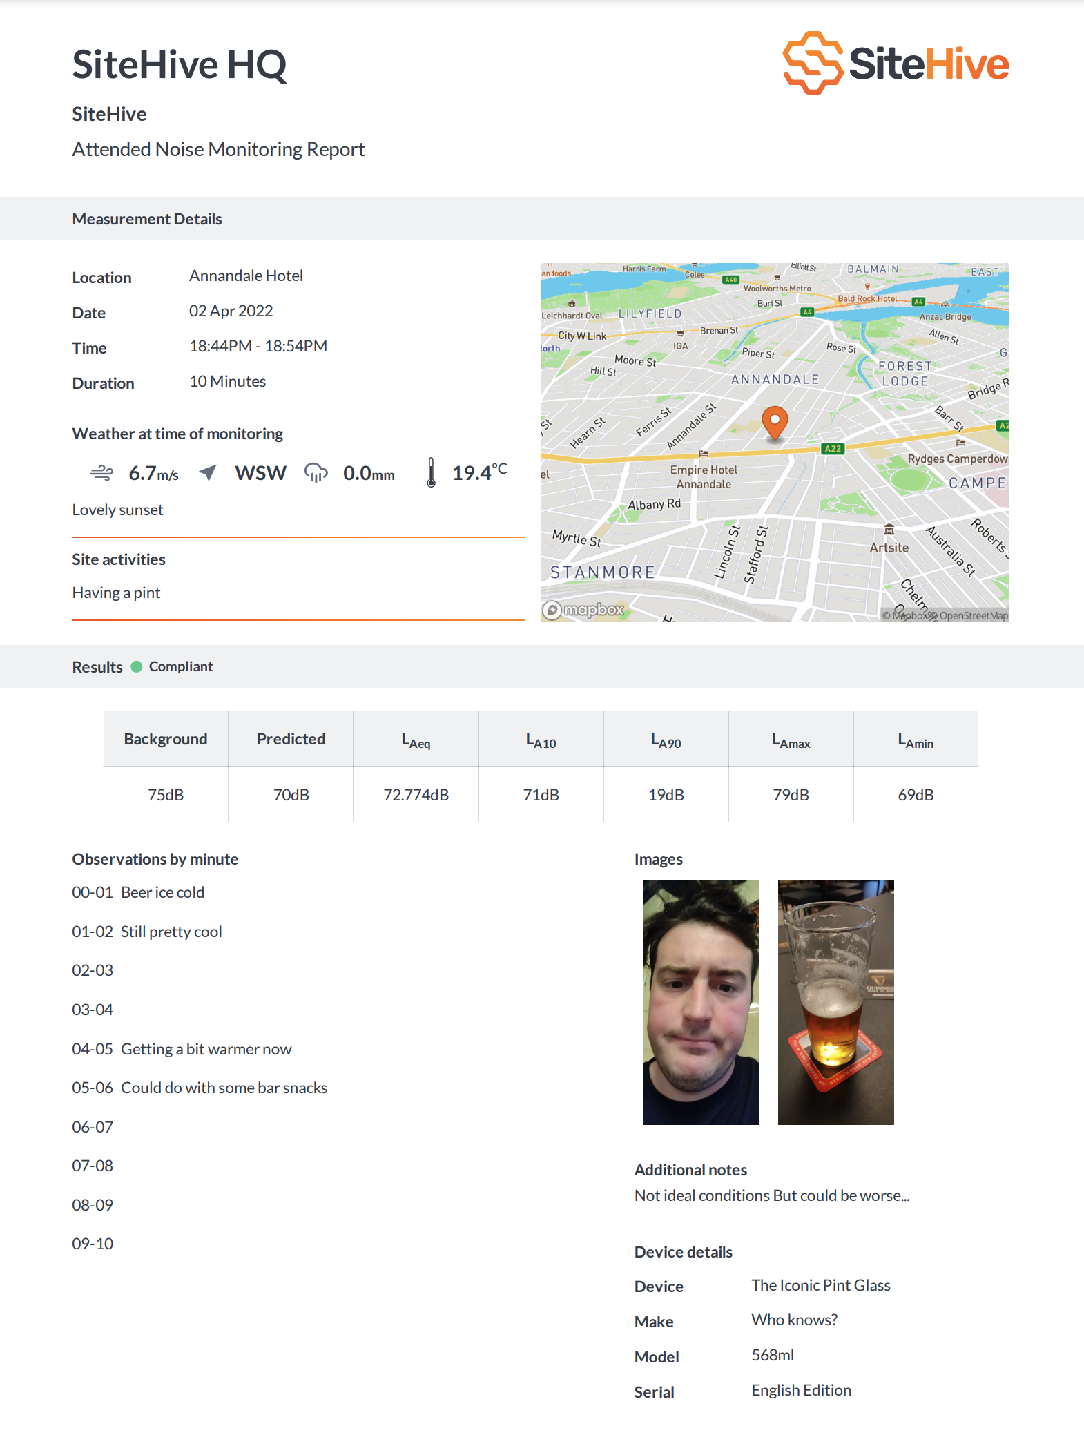Click the 0.0mm rainfall value
The height and width of the screenshot is (1435, 1084).
(x=369, y=473)
